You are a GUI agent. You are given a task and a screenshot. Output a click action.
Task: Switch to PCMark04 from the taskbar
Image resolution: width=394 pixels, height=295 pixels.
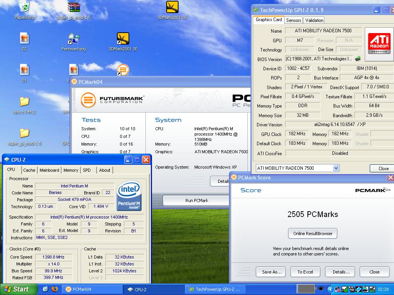tap(92, 289)
